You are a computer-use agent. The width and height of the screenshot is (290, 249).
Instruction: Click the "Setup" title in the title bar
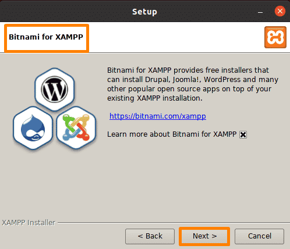pos(144,12)
